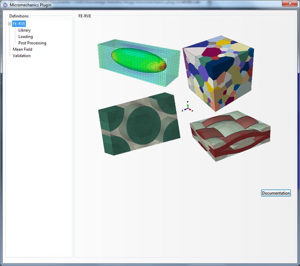This screenshot has width=300, height=266.
Task: Open Post Processing in the tree
Action: [32, 43]
